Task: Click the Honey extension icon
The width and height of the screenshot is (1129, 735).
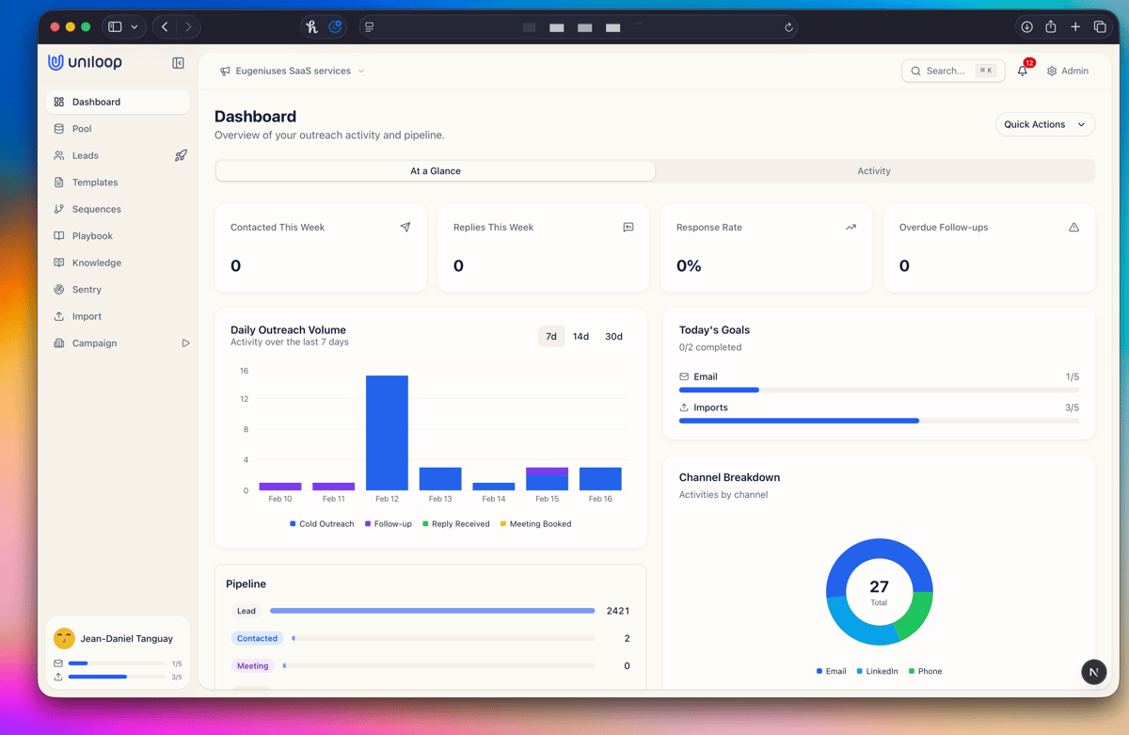Action: [312, 27]
